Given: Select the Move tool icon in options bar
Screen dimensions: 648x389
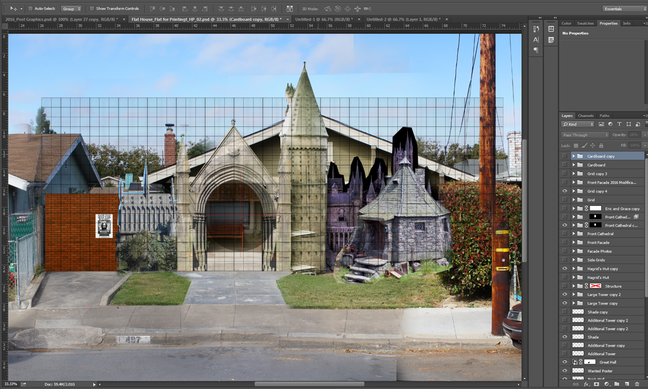Looking at the screenshot, I should click(x=13, y=8).
